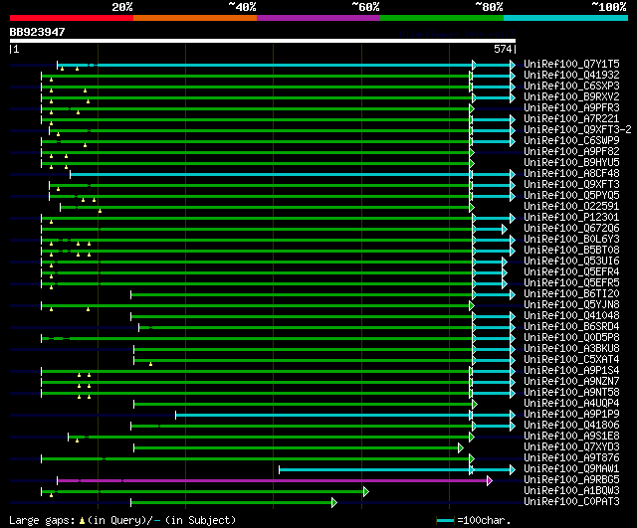Click the UniRef100_A9PF82 label
Viewport: 637px width, 528px height.
point(571,152)
